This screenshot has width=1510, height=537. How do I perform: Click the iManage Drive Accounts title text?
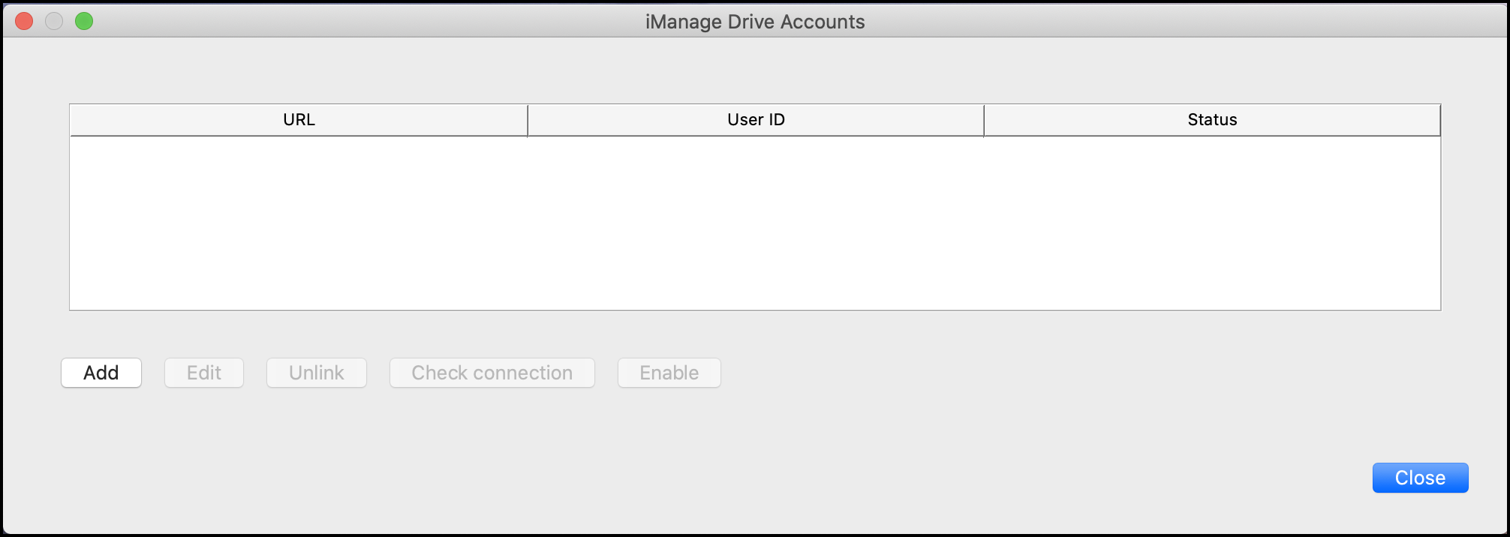(x=755, y=22)
